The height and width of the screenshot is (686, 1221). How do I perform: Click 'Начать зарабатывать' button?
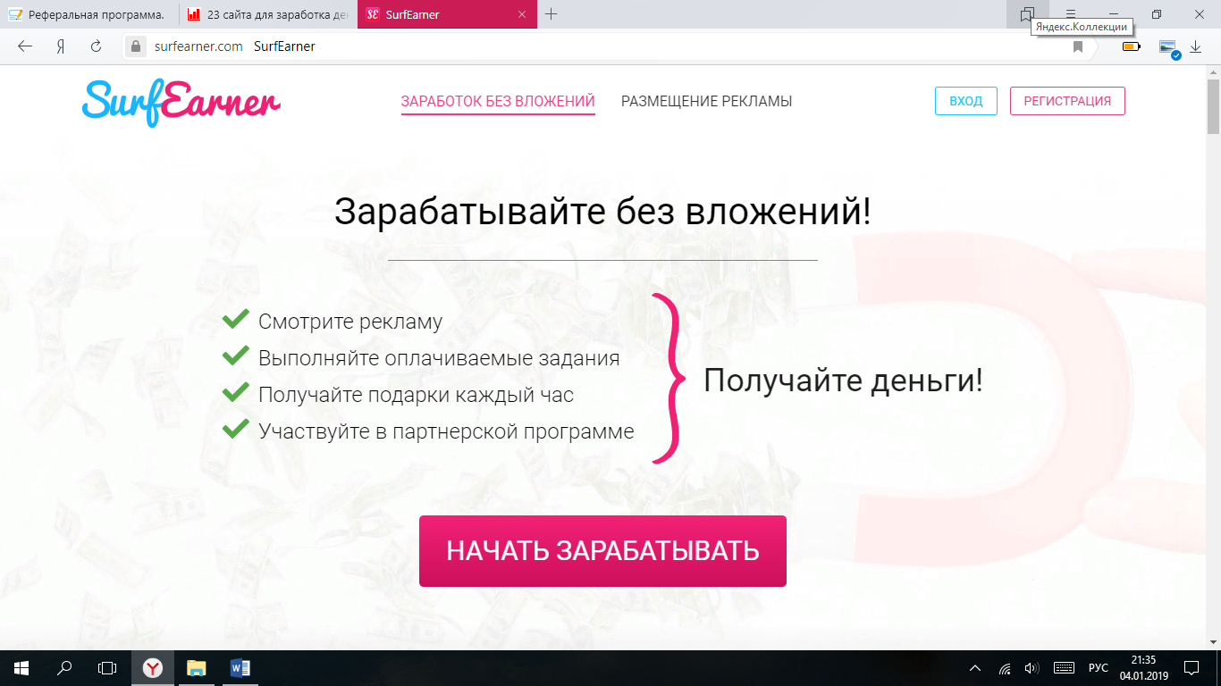[x=602, y=551]
